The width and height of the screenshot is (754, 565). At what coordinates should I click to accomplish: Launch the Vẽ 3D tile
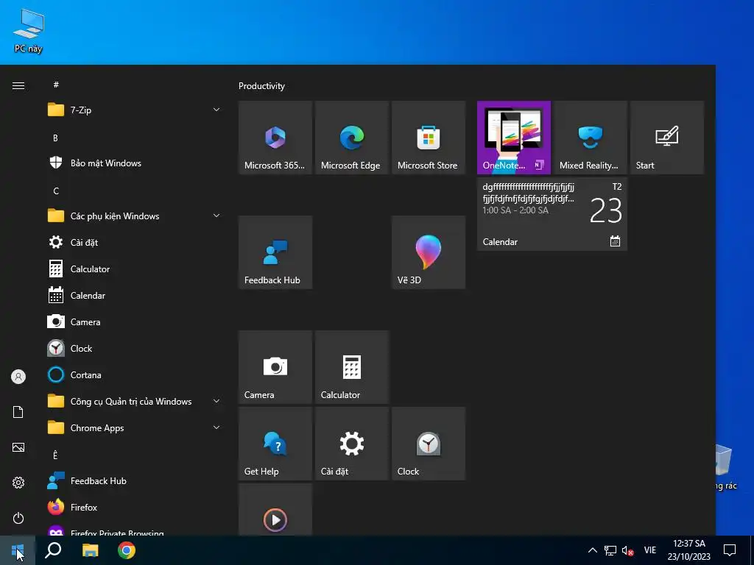coord(429,252)
